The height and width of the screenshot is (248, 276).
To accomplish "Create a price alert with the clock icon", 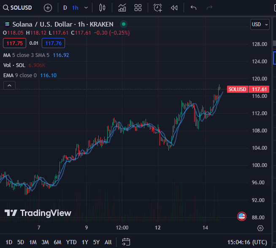I will tap(158, 8).
